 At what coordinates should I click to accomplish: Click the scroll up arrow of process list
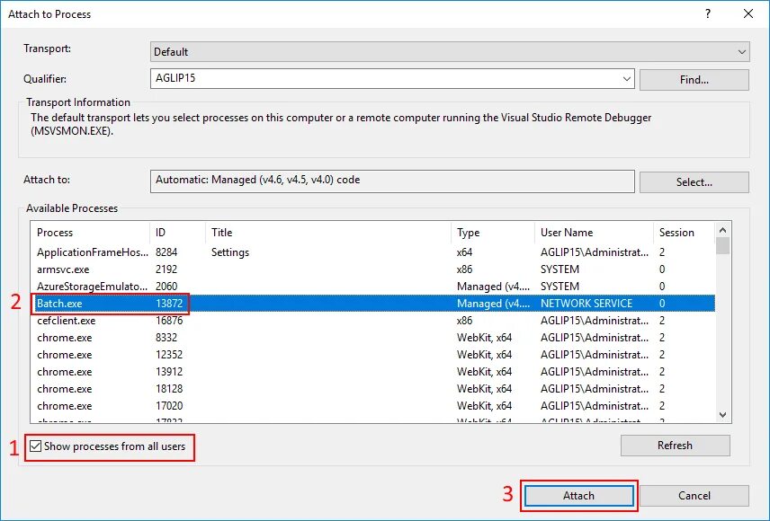pos(722,230)
